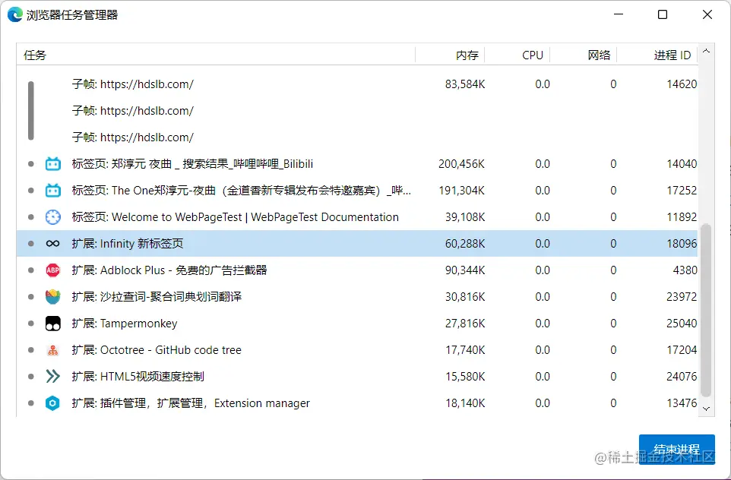The height and width of the screenshot is (480, 731).
Task: Click process ID 23972
Action: pos(682,297)
